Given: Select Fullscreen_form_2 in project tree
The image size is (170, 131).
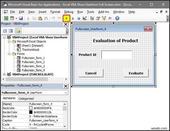Looking at the screenshot, I should 33,62.
